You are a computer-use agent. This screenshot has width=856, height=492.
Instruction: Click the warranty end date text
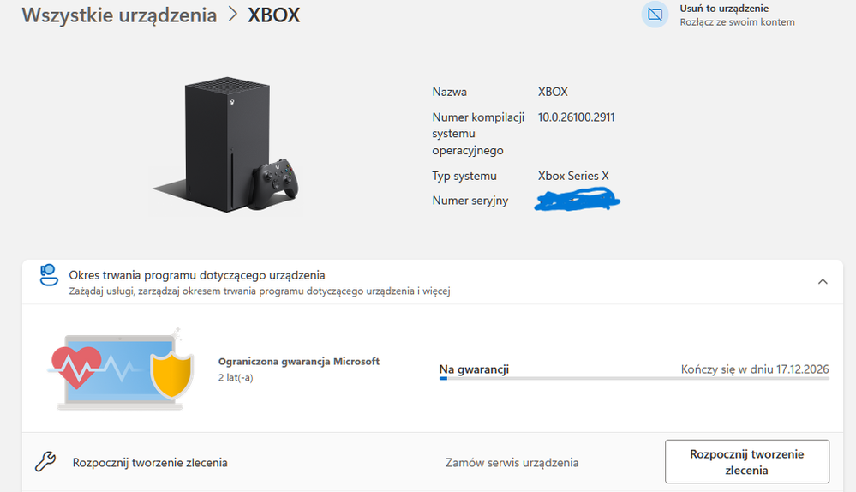755,369
